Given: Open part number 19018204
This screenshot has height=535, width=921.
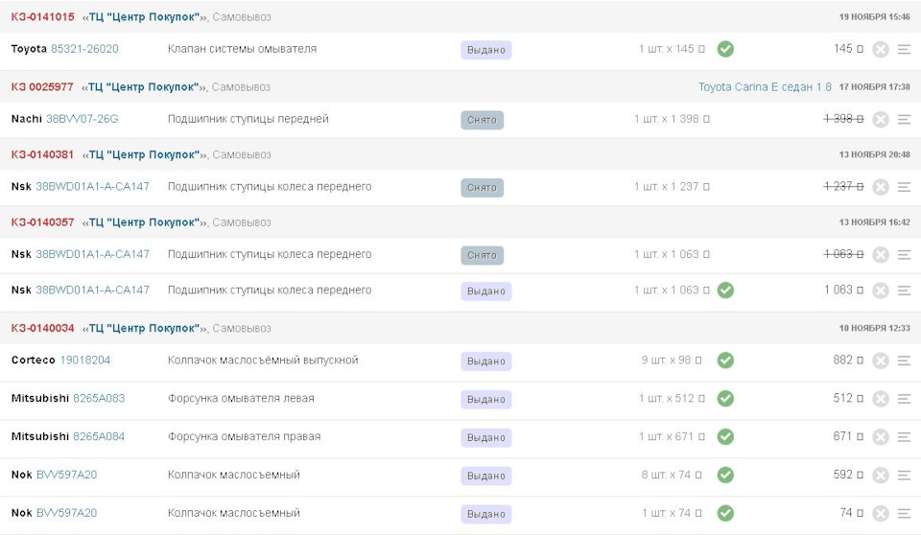Looking at the screenshot, I should point(85,360).
